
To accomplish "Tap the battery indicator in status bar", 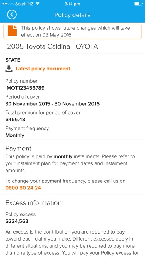I will tap(138, 4).
